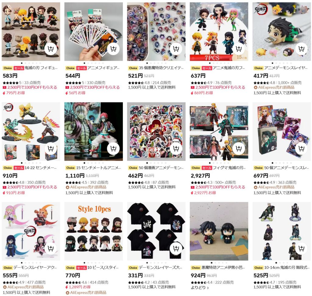Open the 50個アニメデーモンスレイヤー card set image
The width and height of the screenshot is (312, 296).
282,132
